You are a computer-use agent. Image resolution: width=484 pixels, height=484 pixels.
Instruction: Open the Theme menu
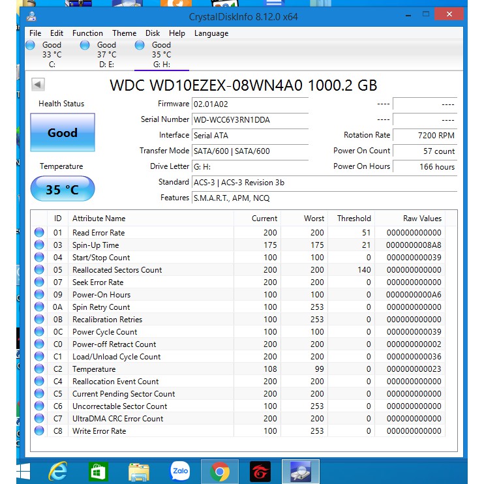124,33
